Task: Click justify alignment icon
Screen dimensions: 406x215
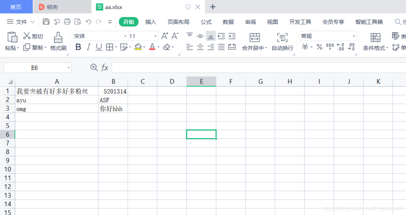Action: pyautogui.click(x=221, y=47)
